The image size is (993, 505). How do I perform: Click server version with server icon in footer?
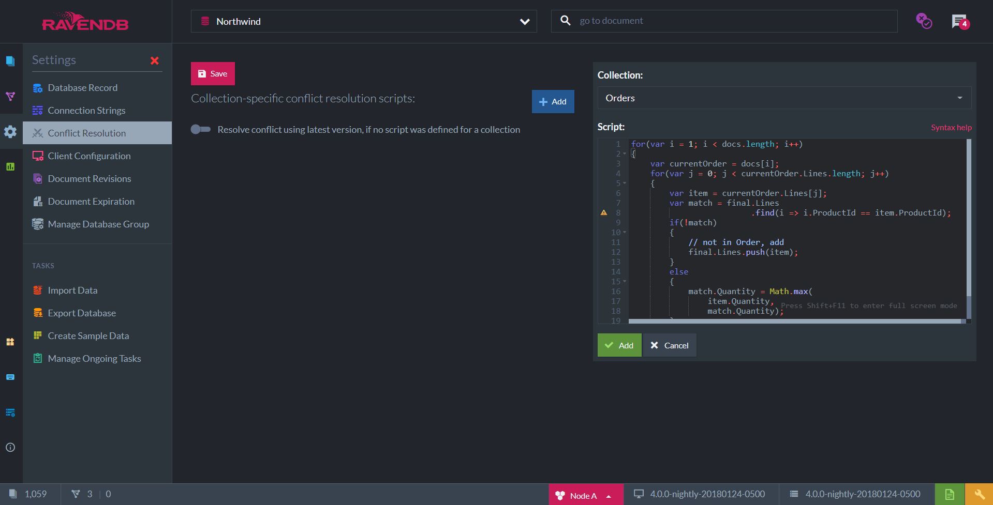(855, 494)
